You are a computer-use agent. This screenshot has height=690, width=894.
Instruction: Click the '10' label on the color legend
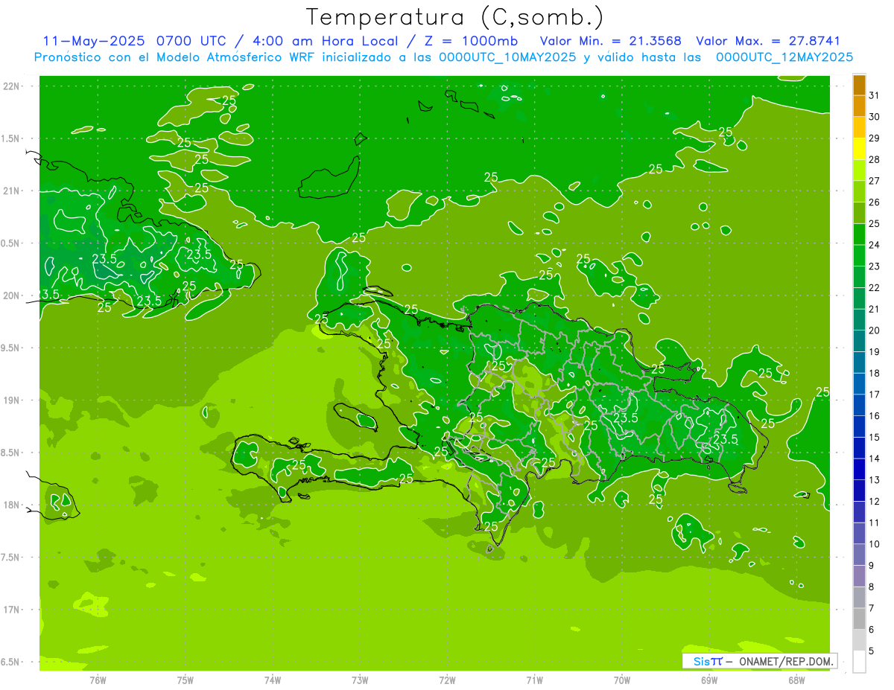[x=875, y=544]
